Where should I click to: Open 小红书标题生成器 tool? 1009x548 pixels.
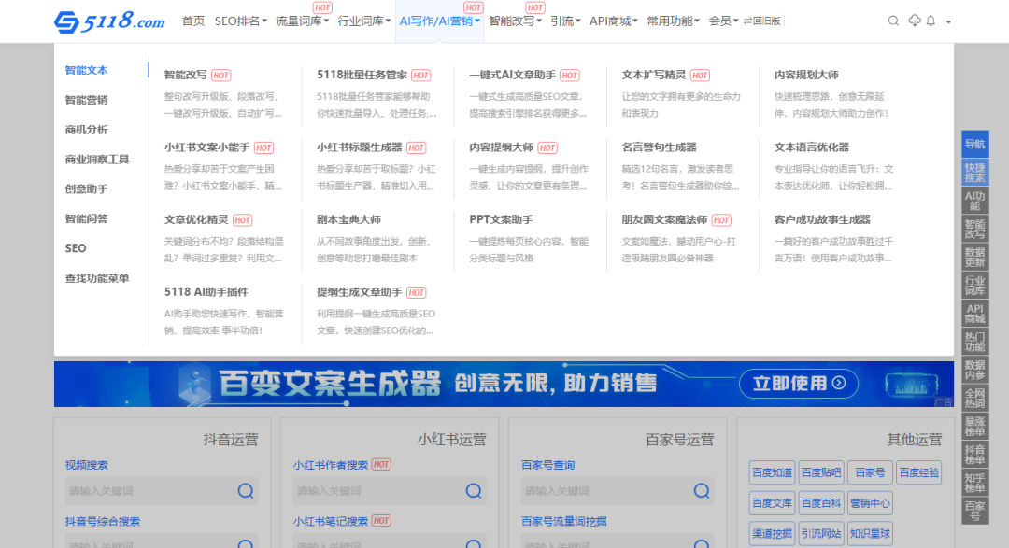tap(359, 148)
